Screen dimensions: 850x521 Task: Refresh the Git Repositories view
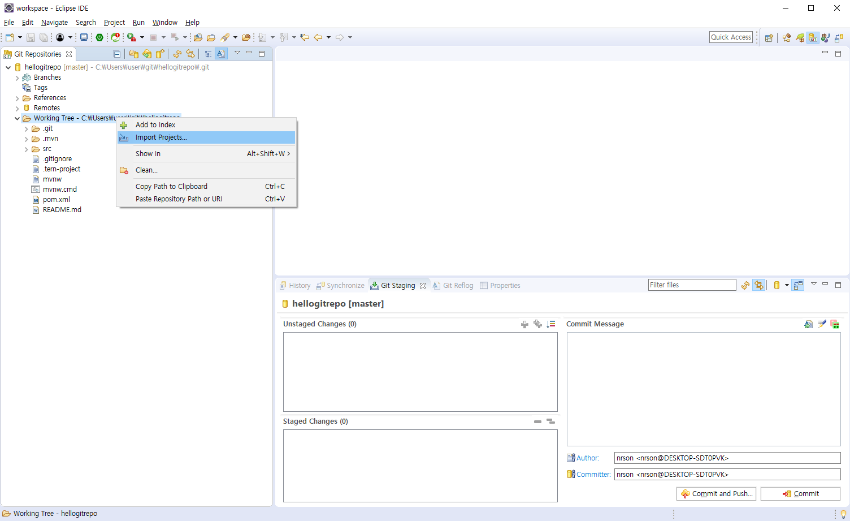(177, 54)
